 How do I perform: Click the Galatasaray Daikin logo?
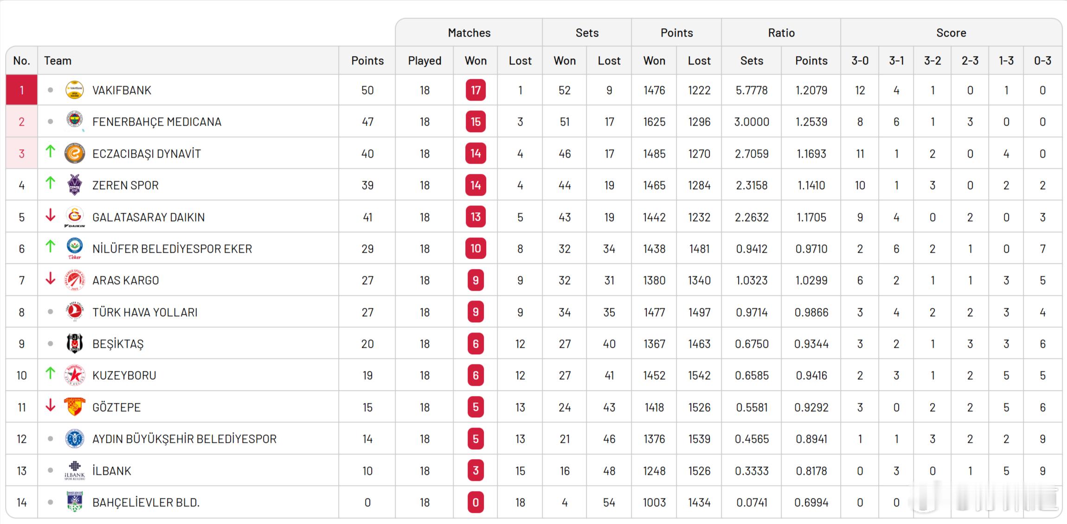(x=75, y=217)
